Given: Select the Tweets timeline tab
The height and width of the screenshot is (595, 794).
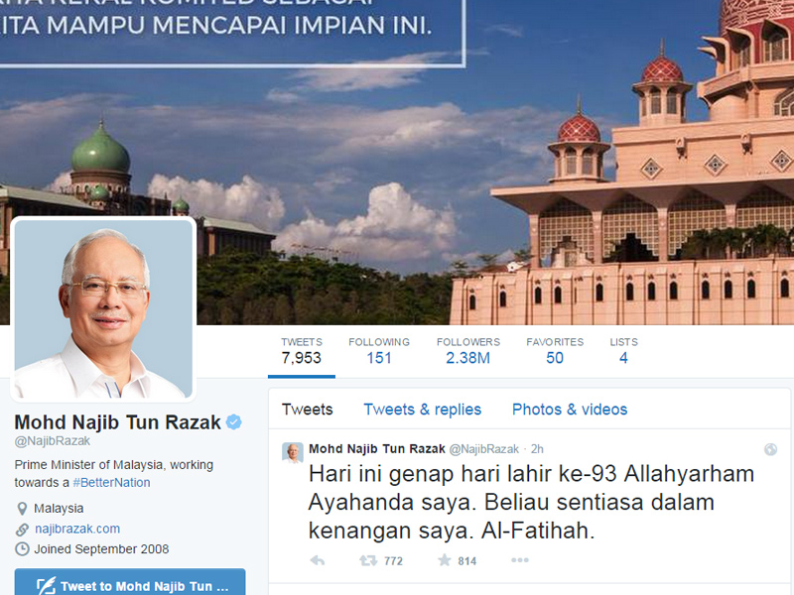Looking at the screenshot, I should tap(307, 410).
